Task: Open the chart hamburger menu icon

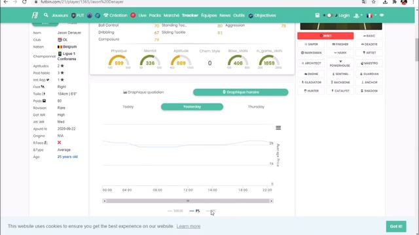Action: pyautogui.click(x=278, y=128)
